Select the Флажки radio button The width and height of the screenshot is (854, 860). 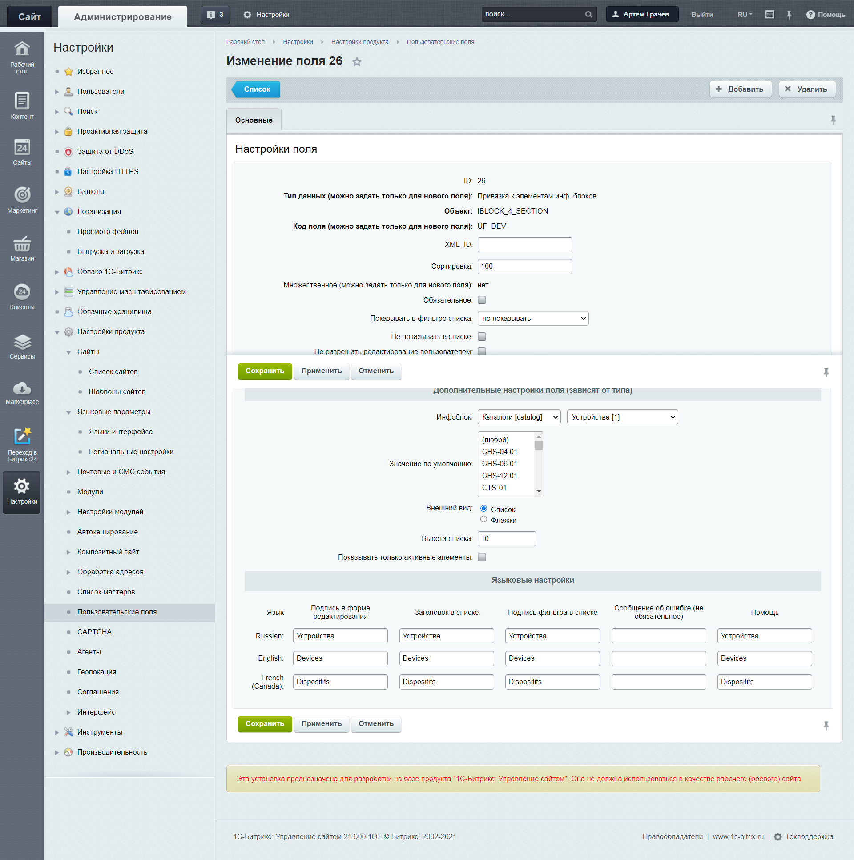pyautogui.click(x=483, y=519)
